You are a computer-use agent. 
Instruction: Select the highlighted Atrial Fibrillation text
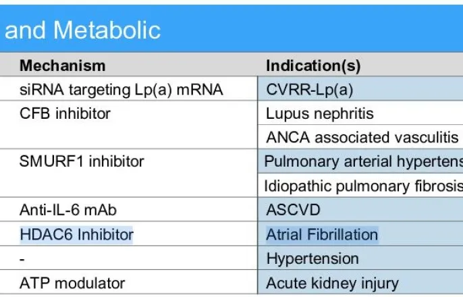pyautogui.click(x=322, y=235)
